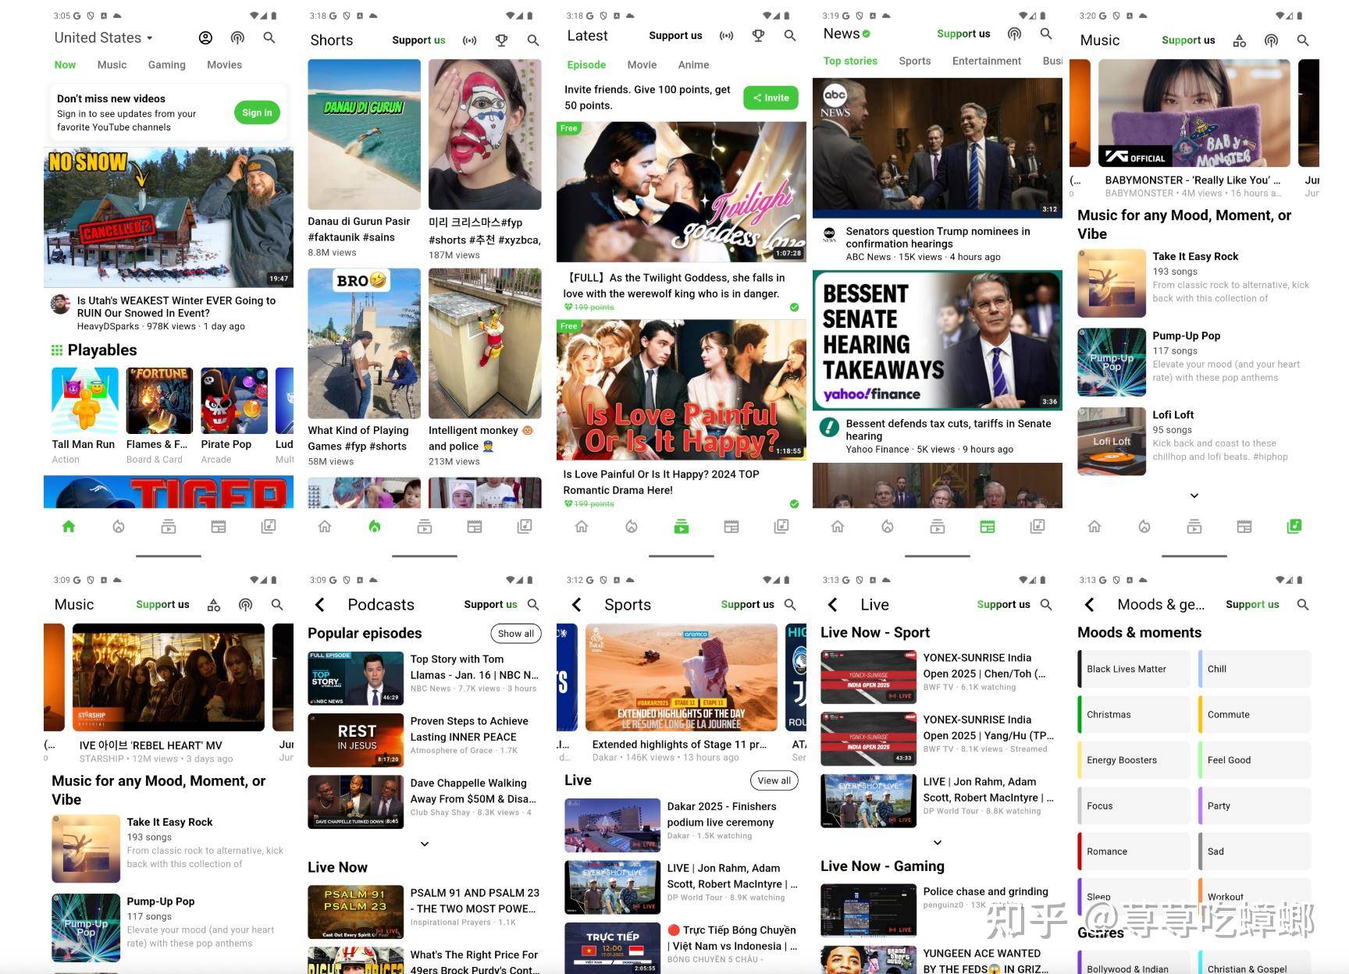Viewport: 1349px width, 974px height.
Task: Select Movie tab on Latest screen
Action: (x=642, y=65)
